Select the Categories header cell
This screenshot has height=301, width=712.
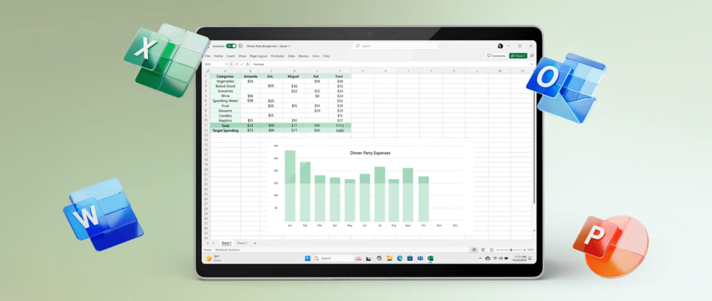225,76
